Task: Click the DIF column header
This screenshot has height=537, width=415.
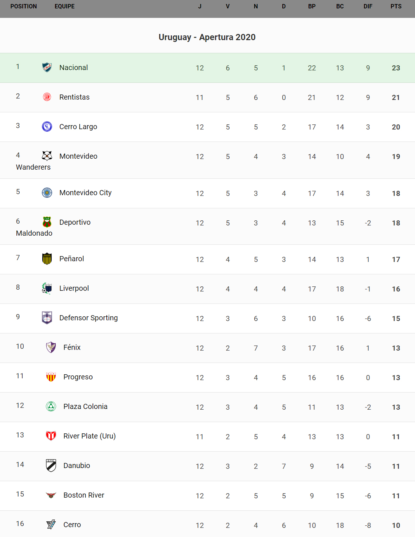Action: coord(368,7)
